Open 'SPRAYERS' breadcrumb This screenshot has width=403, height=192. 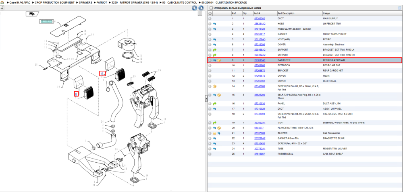coord(86,2)
